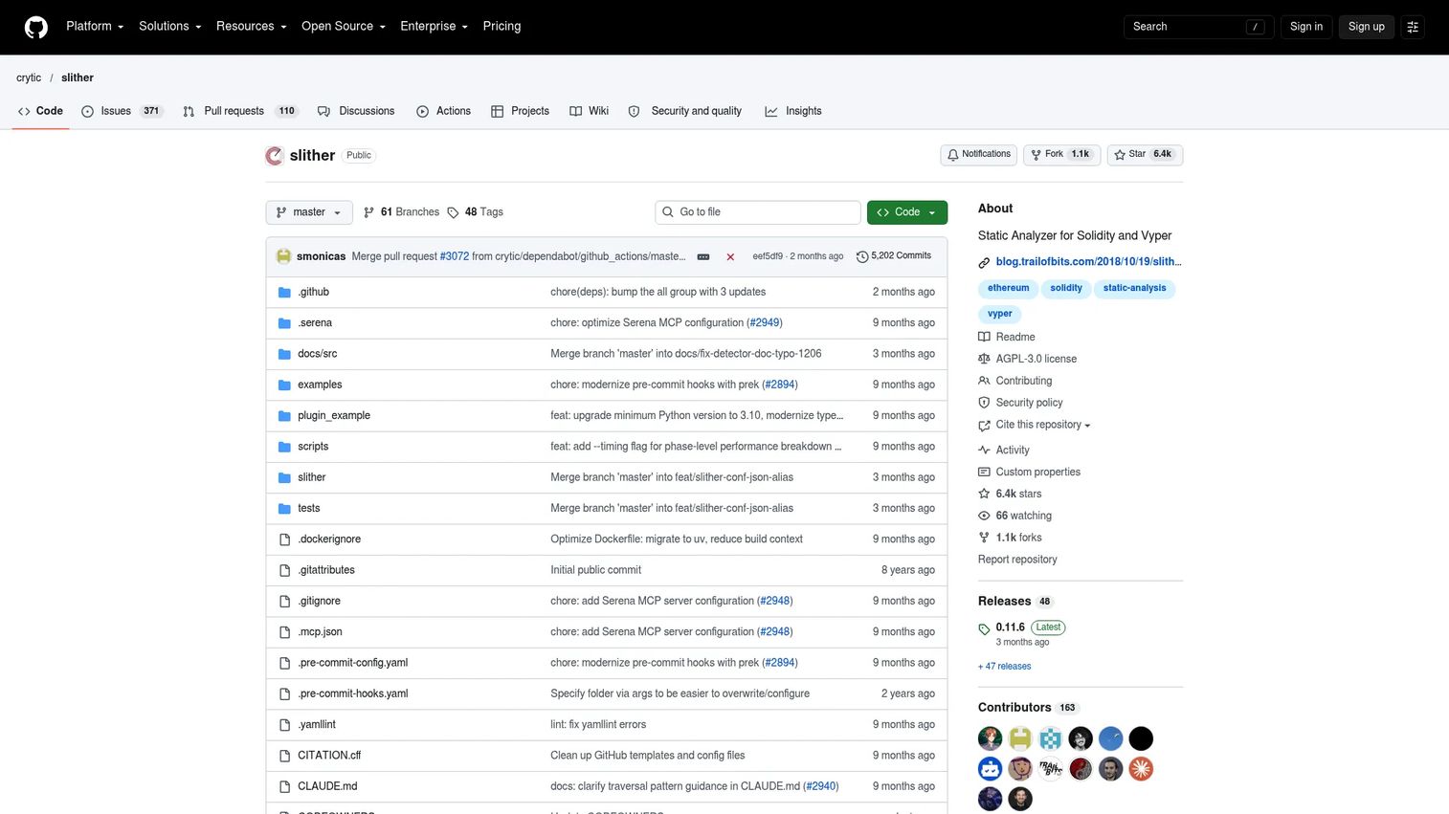Open the plugin_example folder
Image resolution: width=1449 pixels, height=814 pixels.
click(x=334, y=416)
